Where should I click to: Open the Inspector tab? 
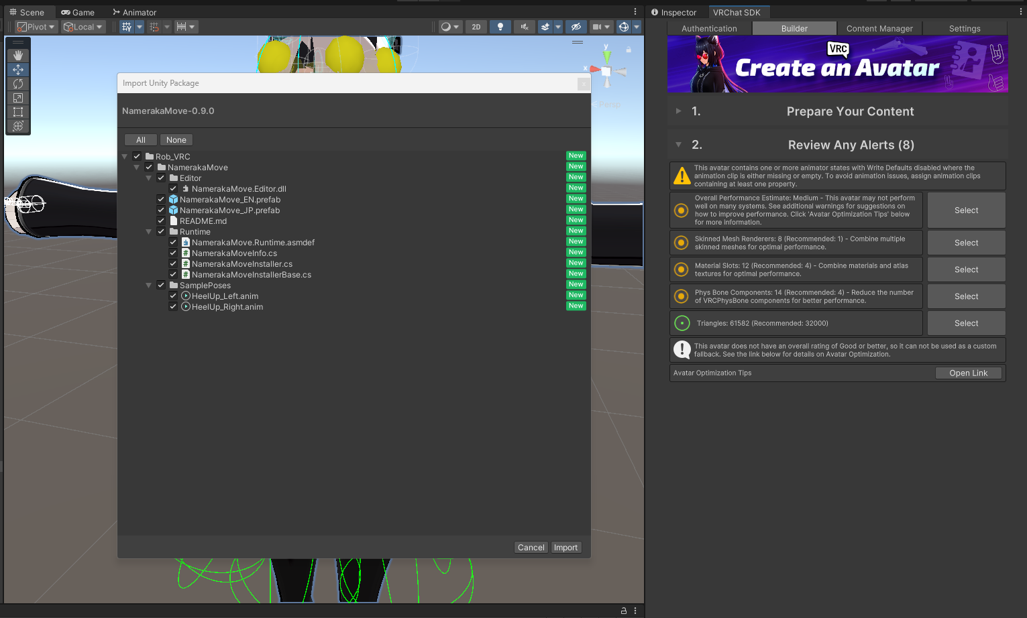point(674,12)
